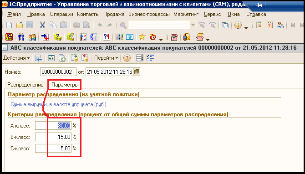Select the Параметры tab
This screenshot has width=305, height=174.
coord(65,85)
